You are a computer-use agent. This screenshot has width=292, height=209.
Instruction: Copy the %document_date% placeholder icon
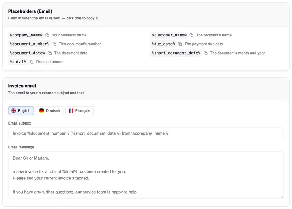(50, 53)
